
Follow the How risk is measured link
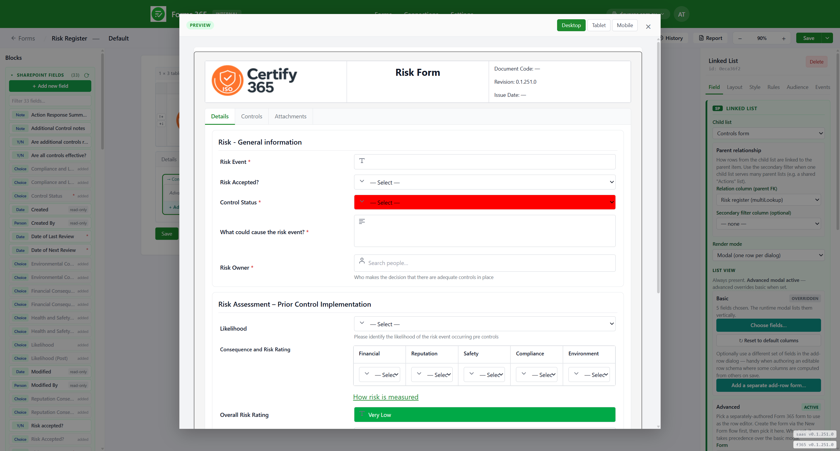[385, 397]
